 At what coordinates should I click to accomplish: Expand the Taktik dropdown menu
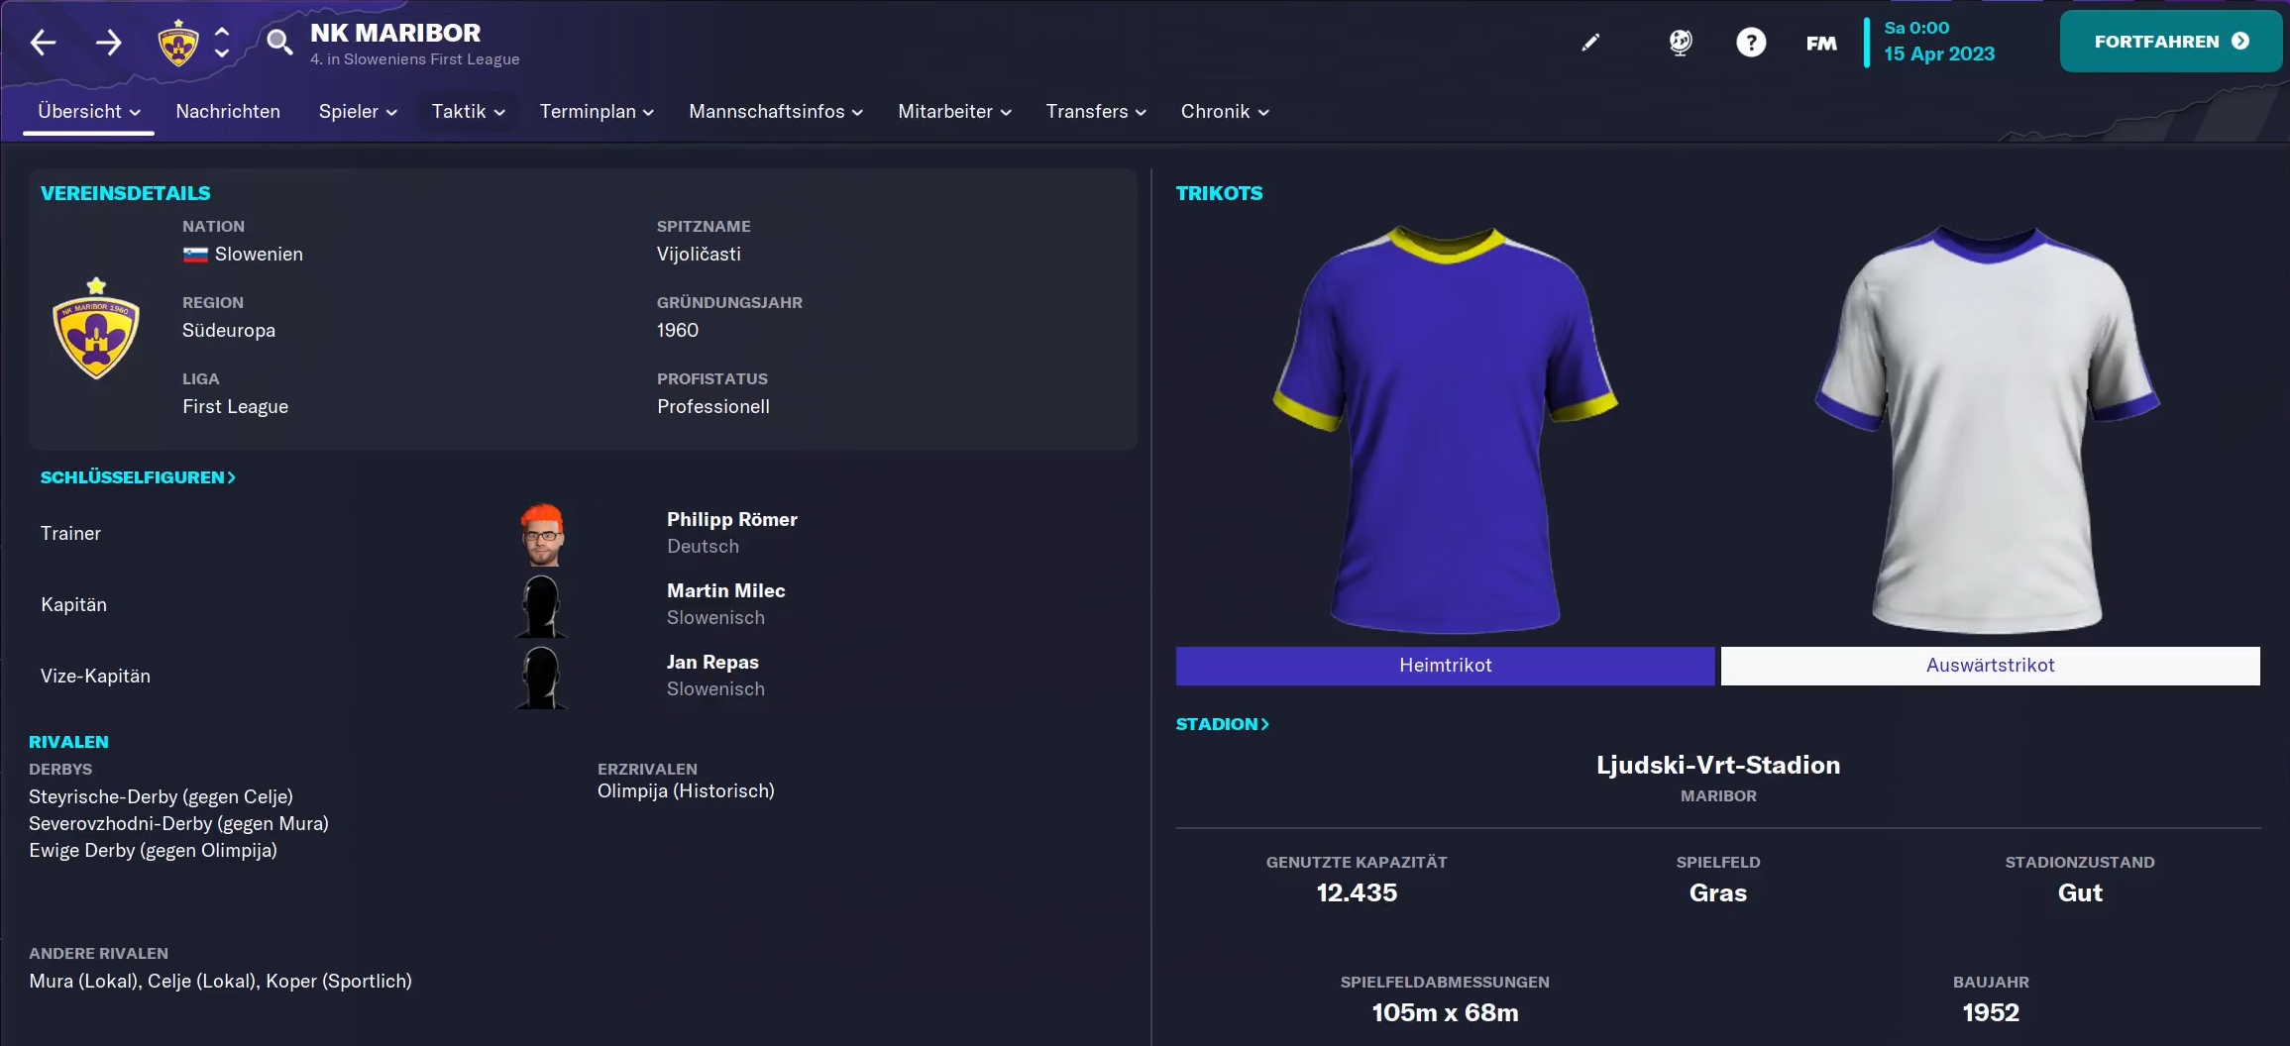(x=468, y=112)
